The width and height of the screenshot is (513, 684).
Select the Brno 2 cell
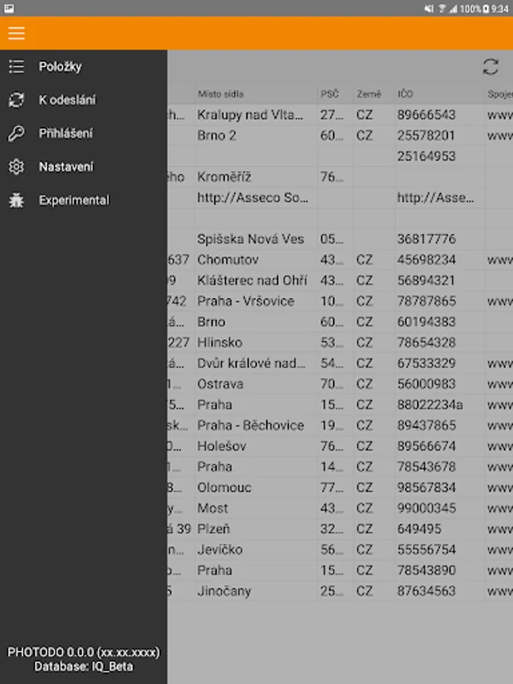point(257,136)
